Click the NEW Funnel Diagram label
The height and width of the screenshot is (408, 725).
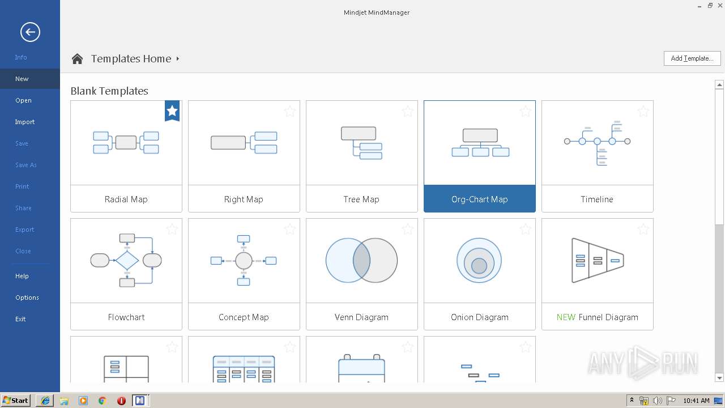click(x=598, y=317)
